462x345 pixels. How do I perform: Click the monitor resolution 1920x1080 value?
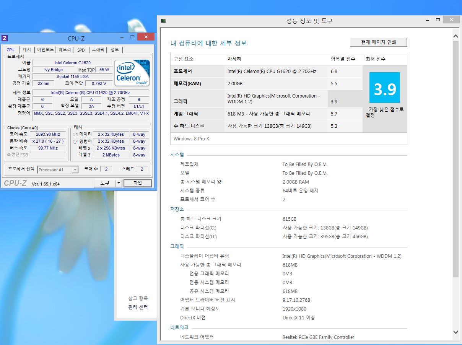coord(294,309)
